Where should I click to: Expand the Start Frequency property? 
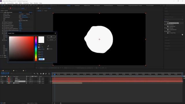(x=3, y=22)
